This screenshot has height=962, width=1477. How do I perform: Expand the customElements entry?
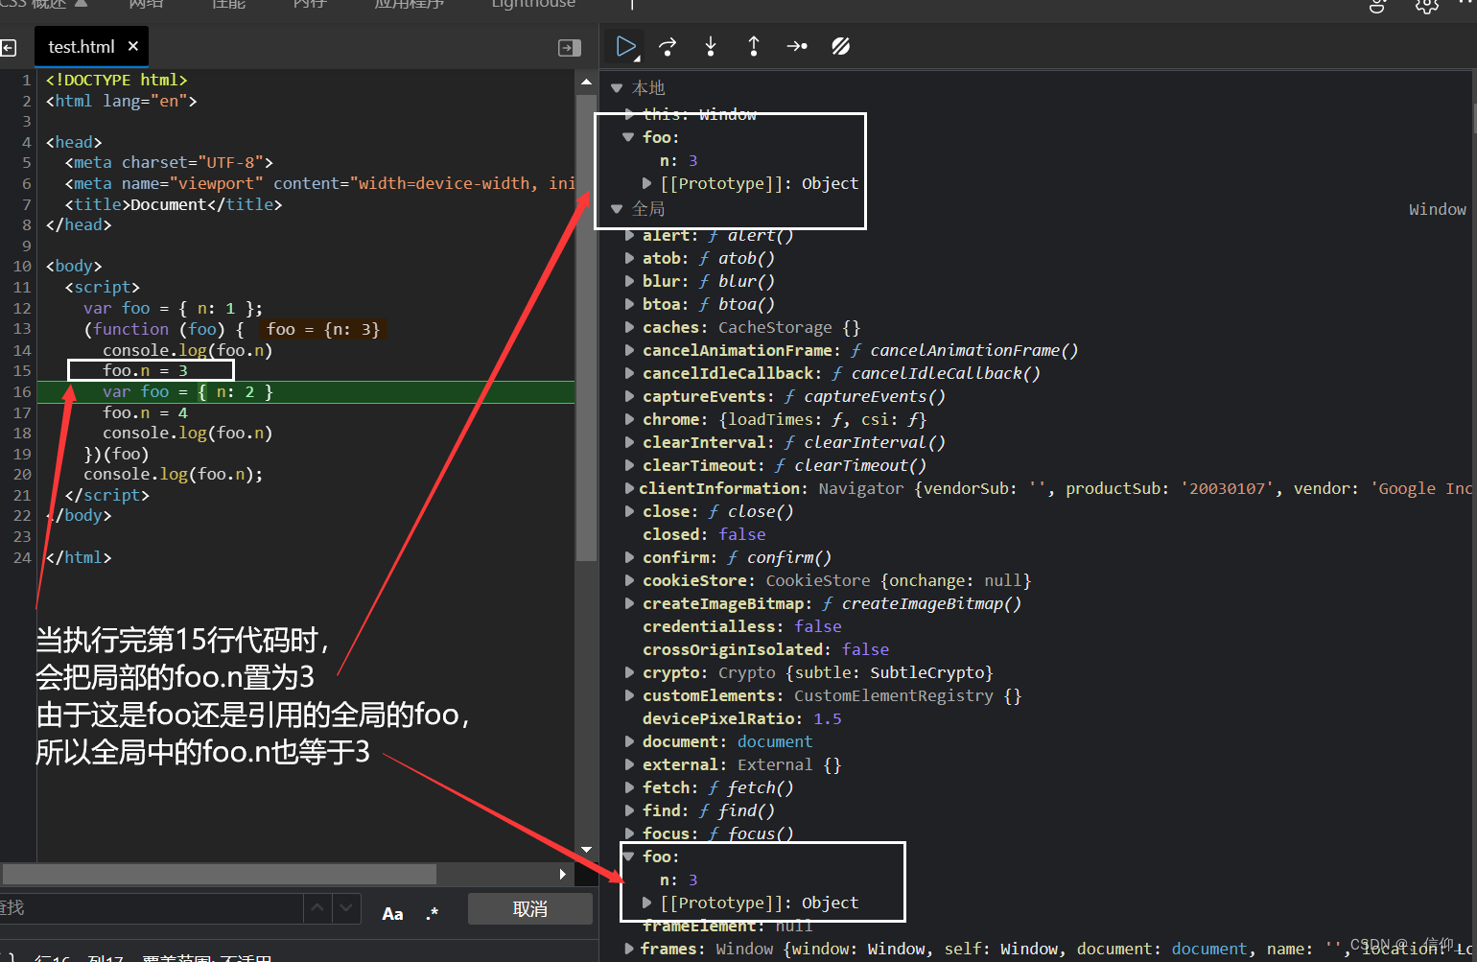click(629, 695)
